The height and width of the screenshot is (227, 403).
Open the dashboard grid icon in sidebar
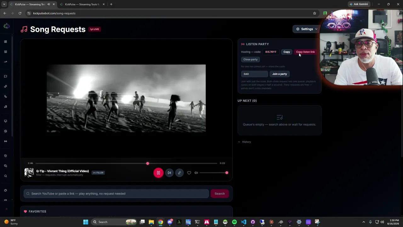point(5,42)
